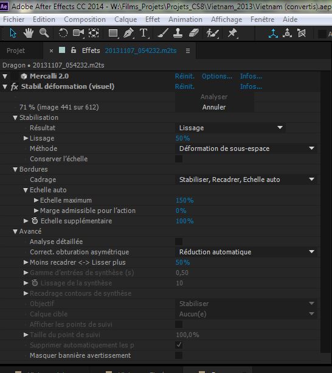Screen dimensions: 332x373
Task: Open Options... for Mercalli 2.0
Action: pyautogui.click(x=217, y=76)
